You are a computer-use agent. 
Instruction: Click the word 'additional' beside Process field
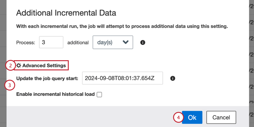click(x=78, y=42)
